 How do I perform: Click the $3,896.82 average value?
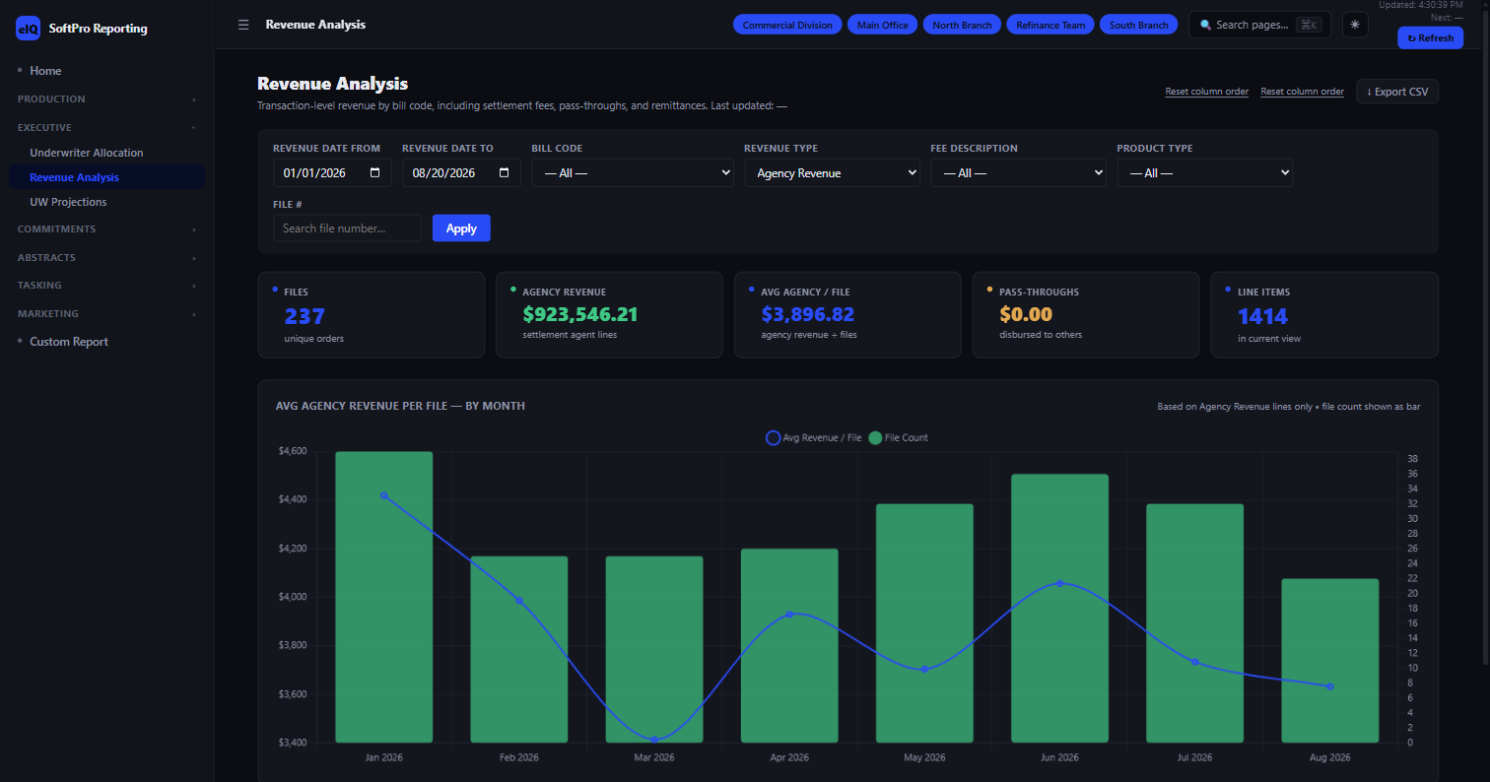click(x=808, y=315)
